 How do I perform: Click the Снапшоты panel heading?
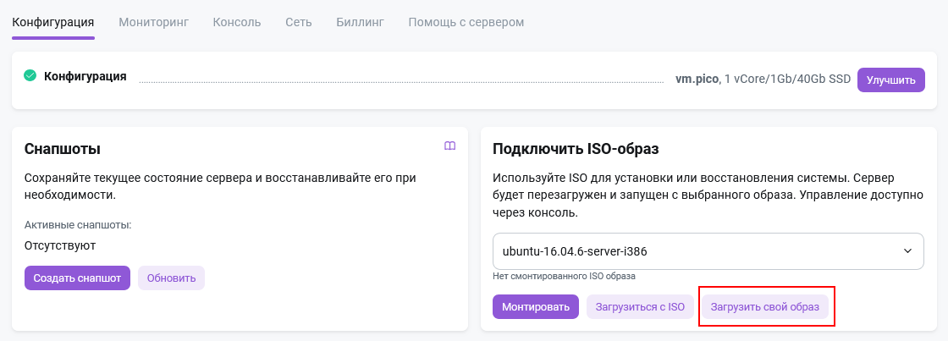coord(63,149)
